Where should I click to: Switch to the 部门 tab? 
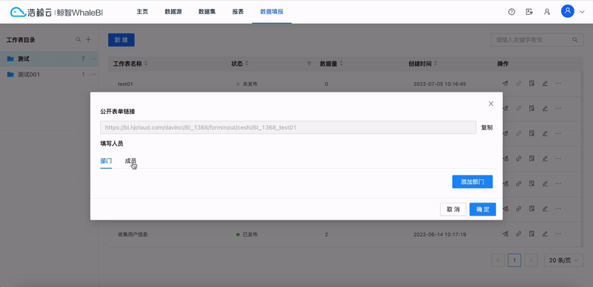tap(106, 161)
